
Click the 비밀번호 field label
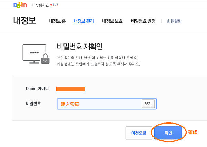[x=33, y=103]
